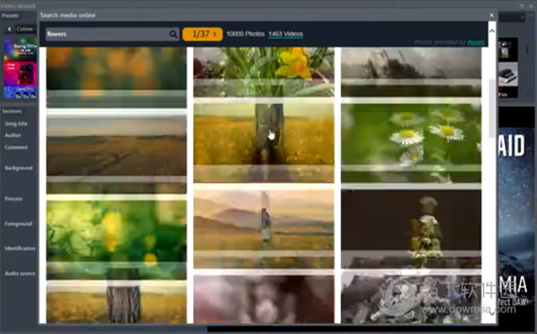
Task: Click the results list scrollbar thumb
Action: coord(491,108)
